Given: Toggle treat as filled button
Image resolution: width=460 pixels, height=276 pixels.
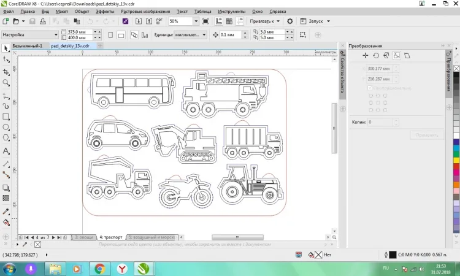Looking at the screenshot, I should click(302, 34).
